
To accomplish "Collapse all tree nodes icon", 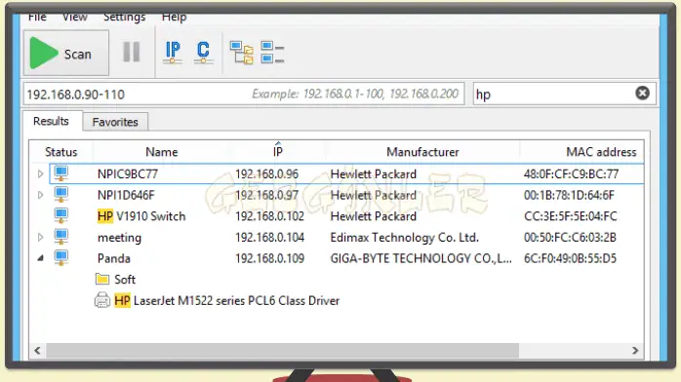I will [x=272, y=53].
